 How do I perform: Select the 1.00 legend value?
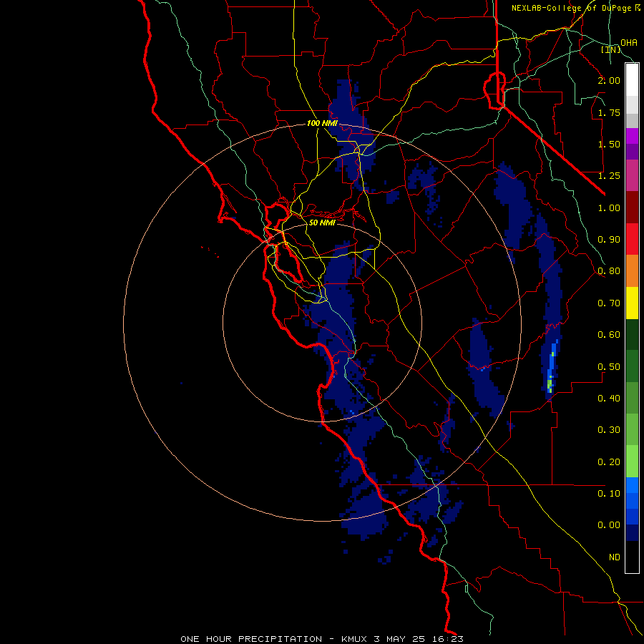tap(609, 208)
